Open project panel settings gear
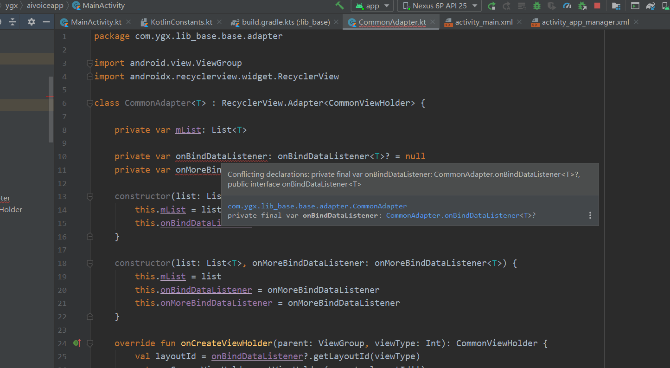Screen dimensions: 670x368 click(x=31, y=22)
